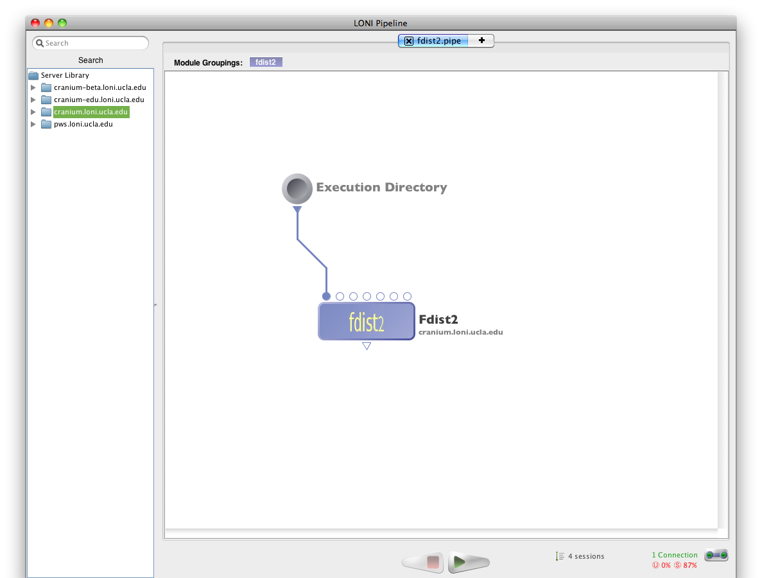
Task: Click the fdist2 module box
Action: (366, 321)
